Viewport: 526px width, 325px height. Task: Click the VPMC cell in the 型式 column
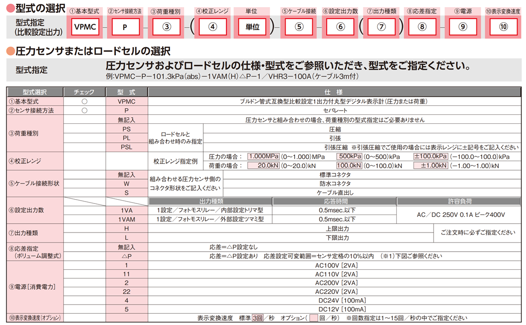(x=126, y=102)
